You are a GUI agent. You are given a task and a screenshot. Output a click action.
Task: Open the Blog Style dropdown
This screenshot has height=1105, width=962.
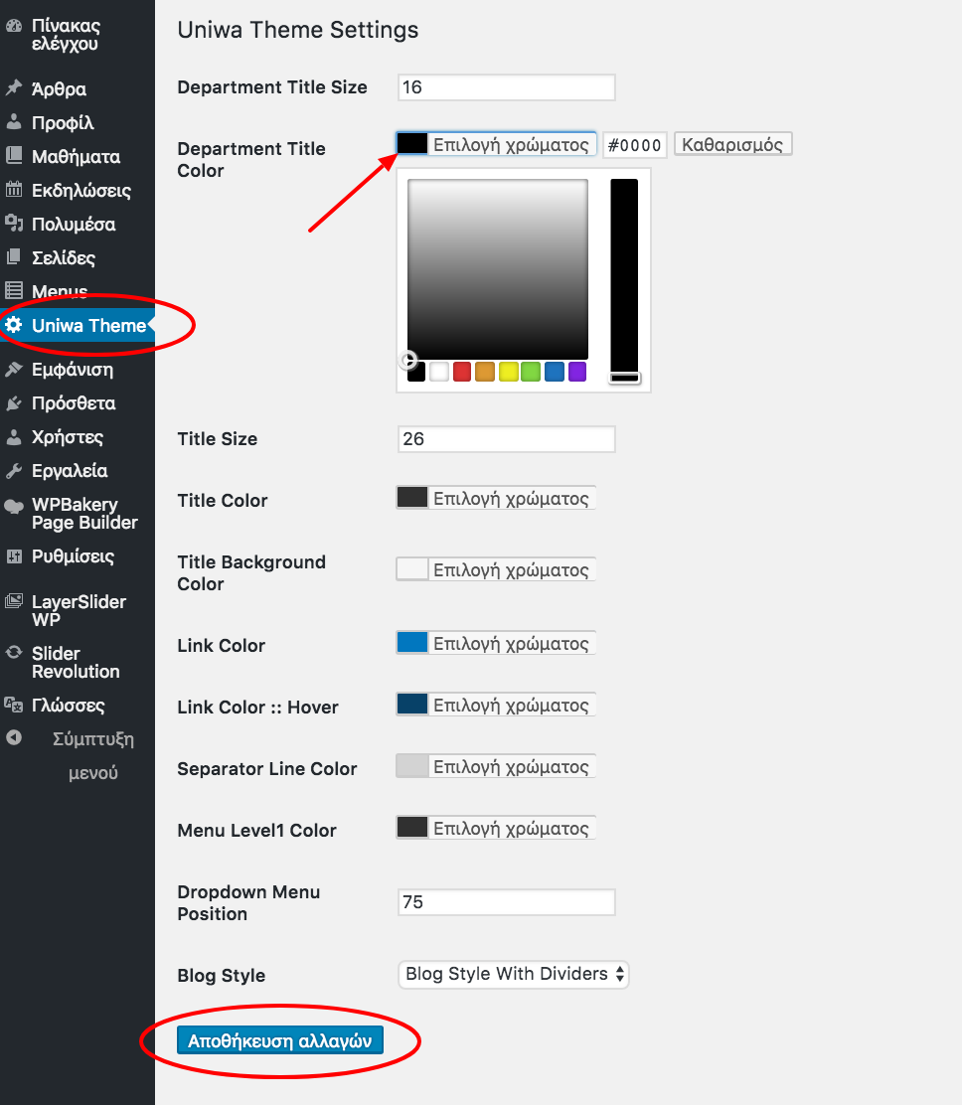(x=514, y=974)
